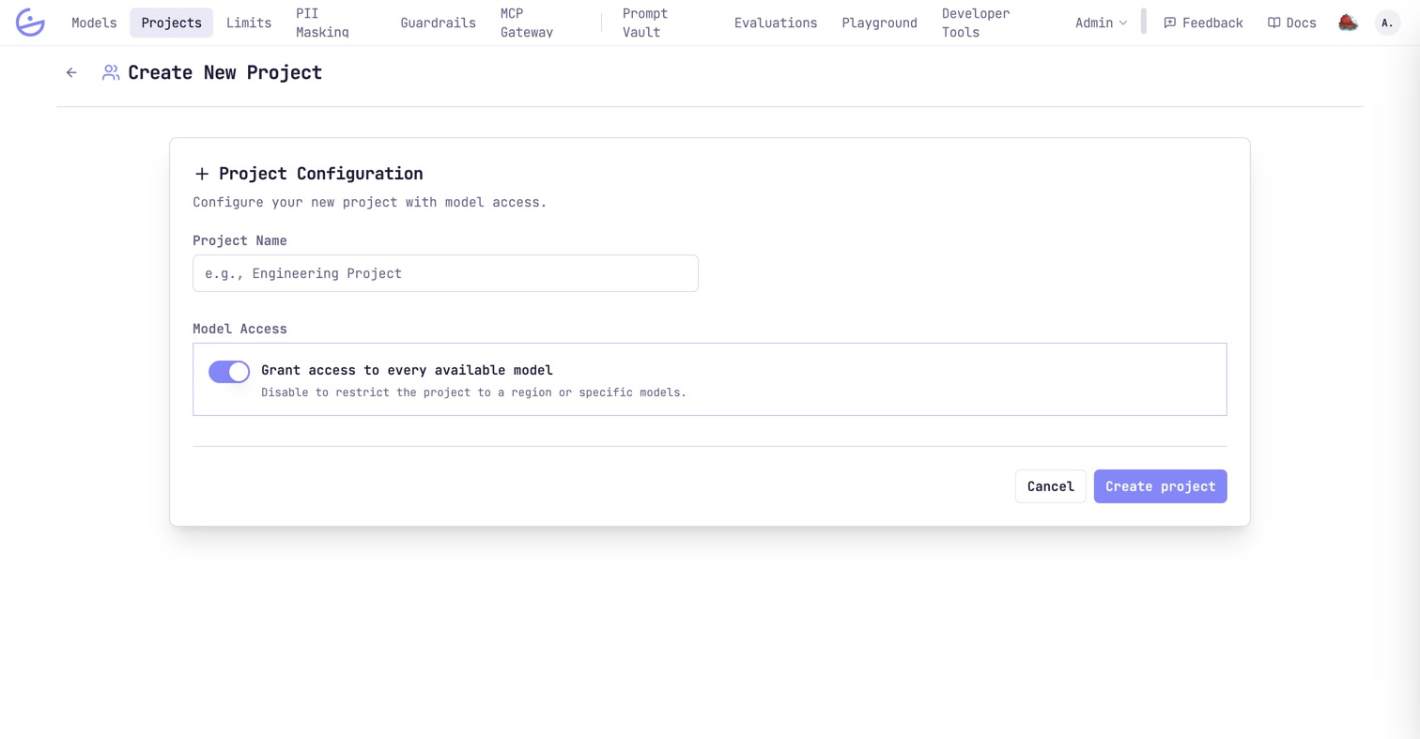Toggle the 'Grant access to every available model' switch
This screenshot has height=739, width=1420.
pos(229,372)
